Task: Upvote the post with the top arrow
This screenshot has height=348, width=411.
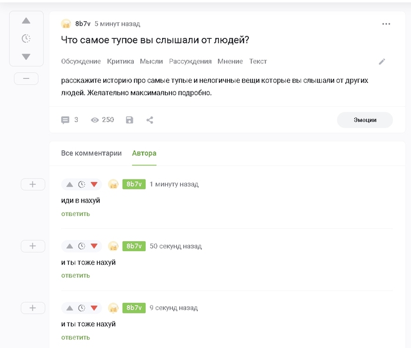Action: click(x=26, y=21)
